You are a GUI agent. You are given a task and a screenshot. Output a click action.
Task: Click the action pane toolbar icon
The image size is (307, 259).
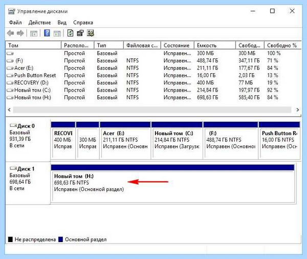pyautogui.click(x=57, y=33)
